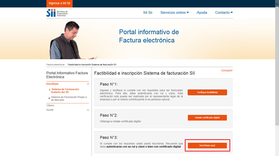The height and width of the screenshot is (156, 279).
Task: Click the Instale certificado digital button
Action: click(x=207, y=118)
